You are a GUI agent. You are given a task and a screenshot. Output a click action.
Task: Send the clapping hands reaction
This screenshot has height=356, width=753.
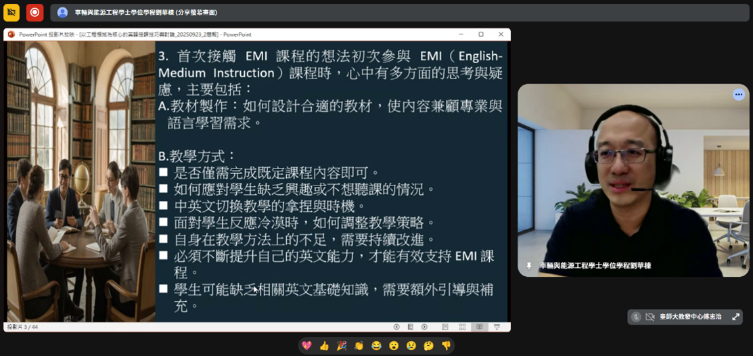pos(359,346)
